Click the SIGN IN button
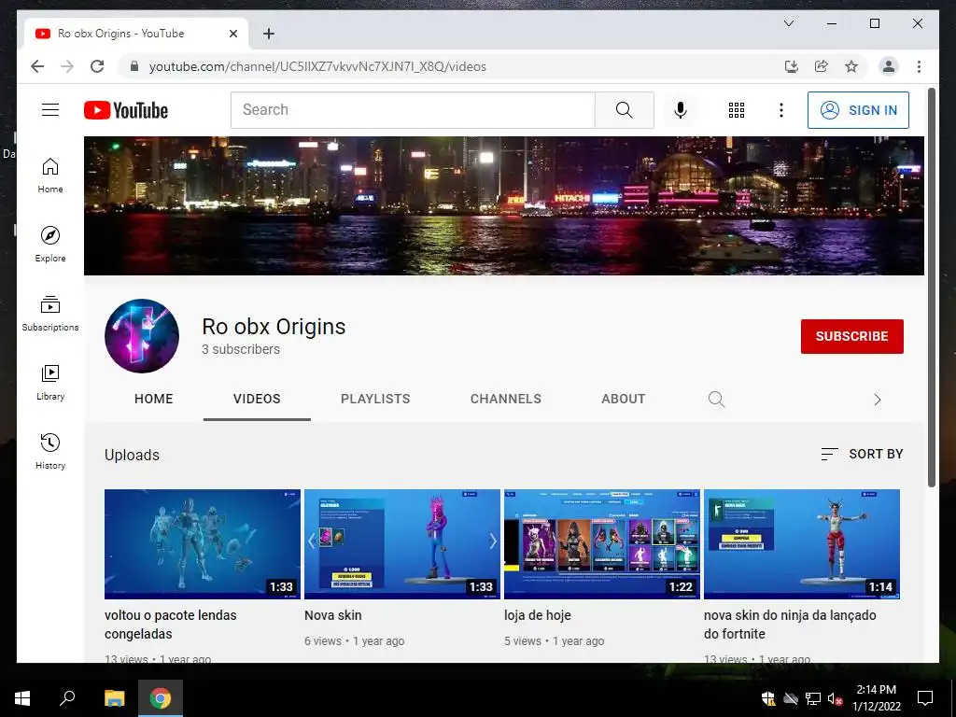 pyautogui.click(x=858, y=110)
